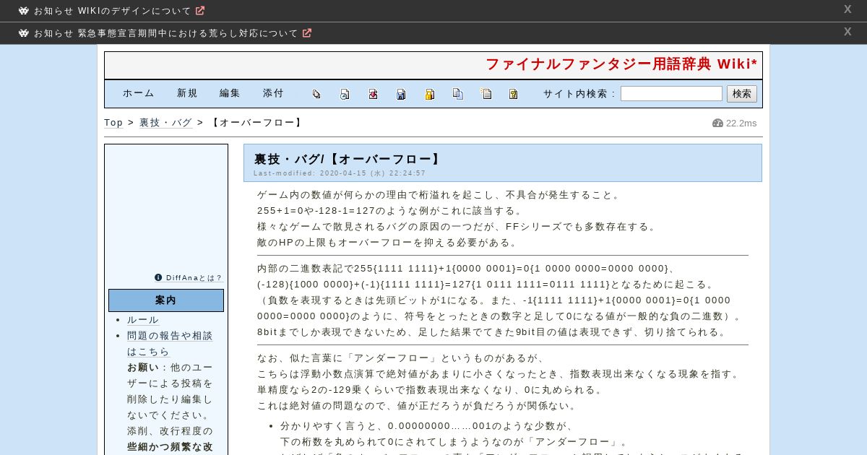
Task: Click line 敵のHPの上限もオーバーフロー
Action: pos(387,243)
